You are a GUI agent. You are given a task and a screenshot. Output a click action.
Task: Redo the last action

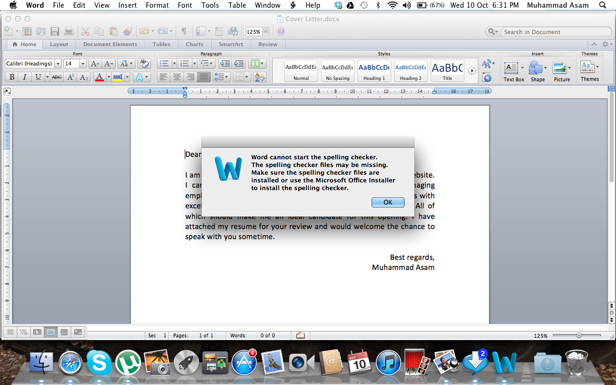(x=162, y=32)
